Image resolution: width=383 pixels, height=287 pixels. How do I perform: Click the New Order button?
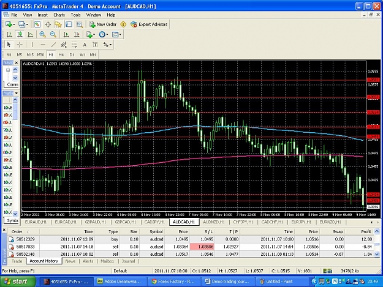coord(103,24)
